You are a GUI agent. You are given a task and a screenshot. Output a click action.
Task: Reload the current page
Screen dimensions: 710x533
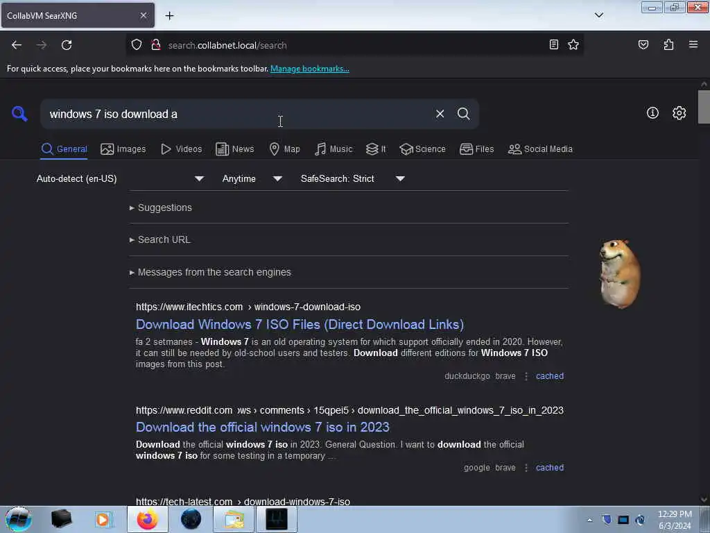[x=67, y=45]
